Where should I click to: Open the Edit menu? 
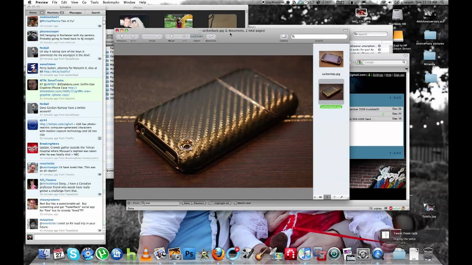coord(64,3)
